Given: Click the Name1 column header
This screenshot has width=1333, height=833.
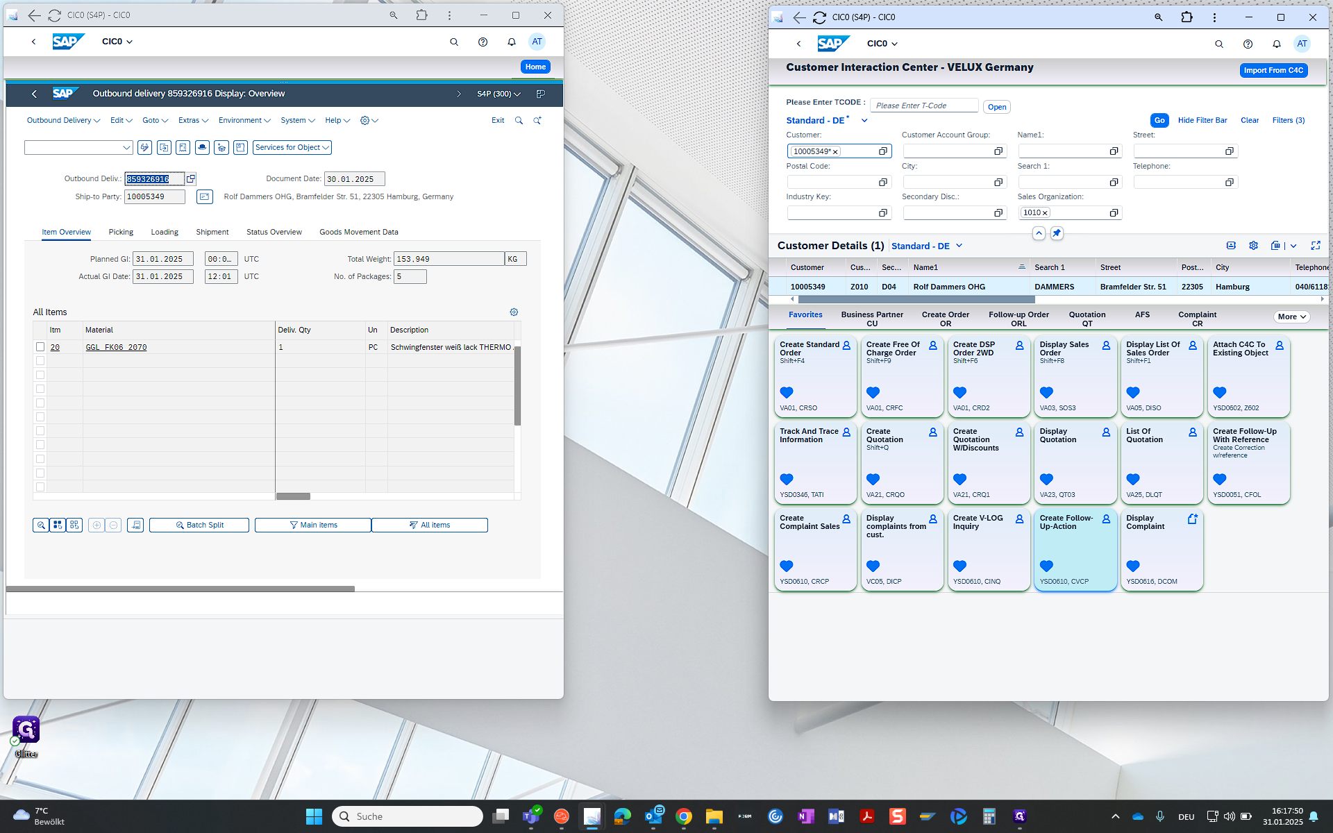Looking at the screenshot, I should click(969, 268).
